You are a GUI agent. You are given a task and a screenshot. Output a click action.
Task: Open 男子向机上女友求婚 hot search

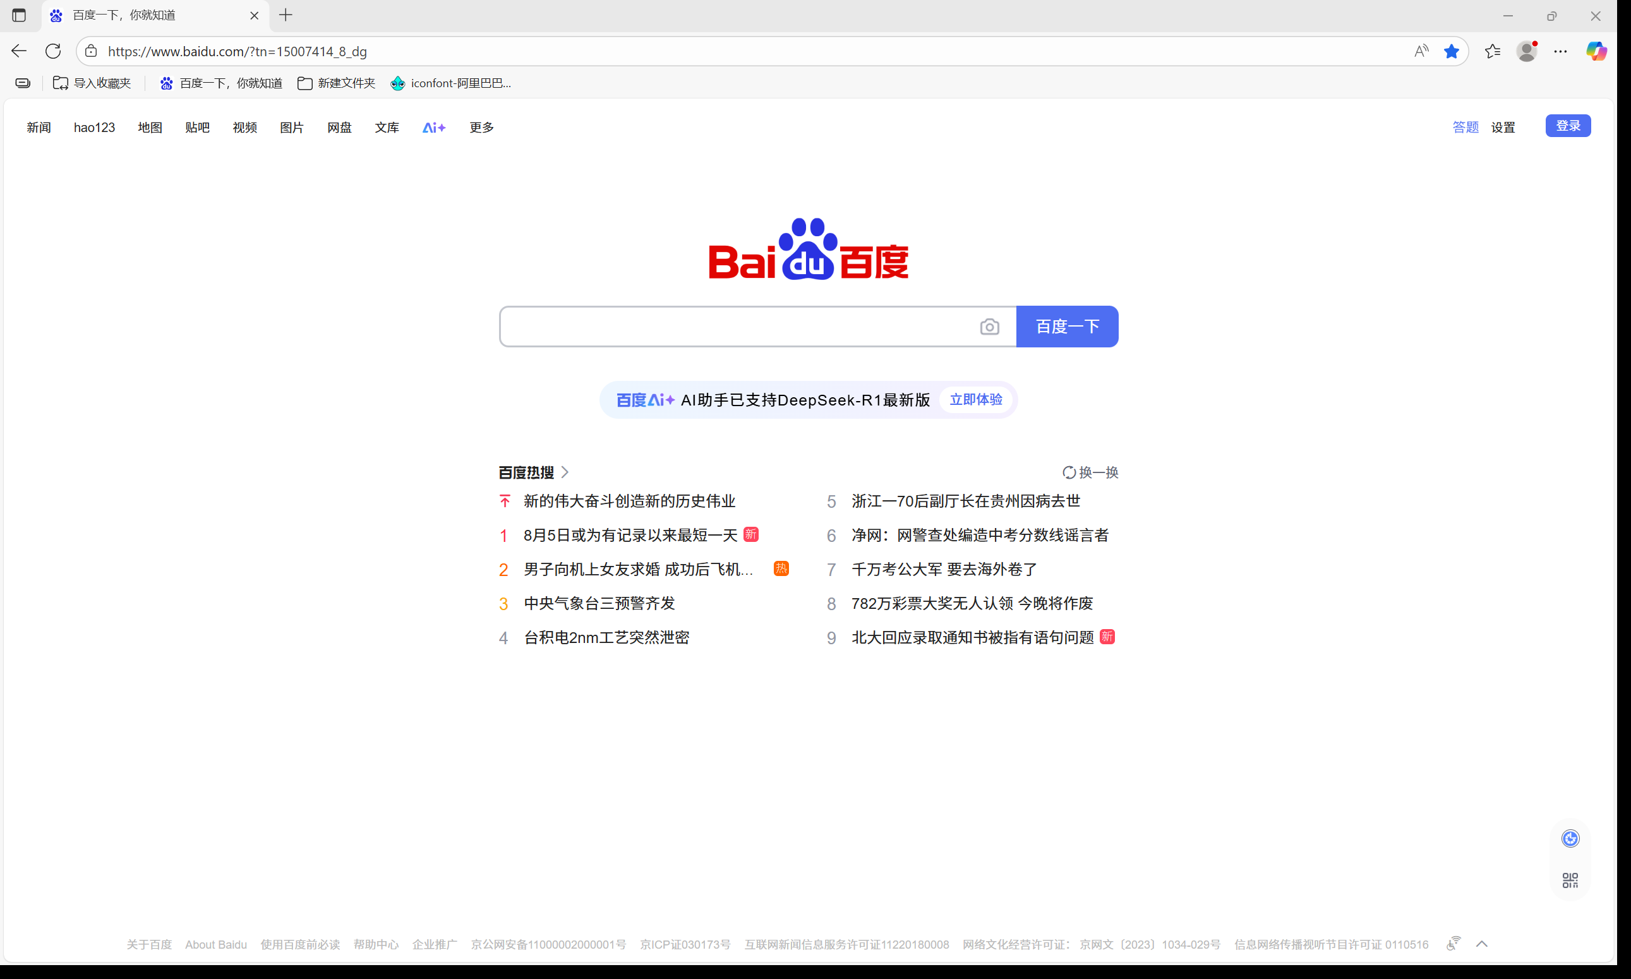pyautogui.click(x=638, y=569)
